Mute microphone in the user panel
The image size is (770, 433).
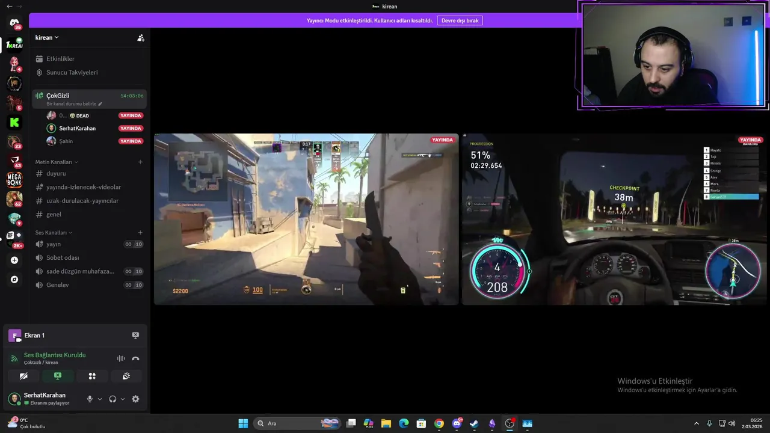pos(90,399)
